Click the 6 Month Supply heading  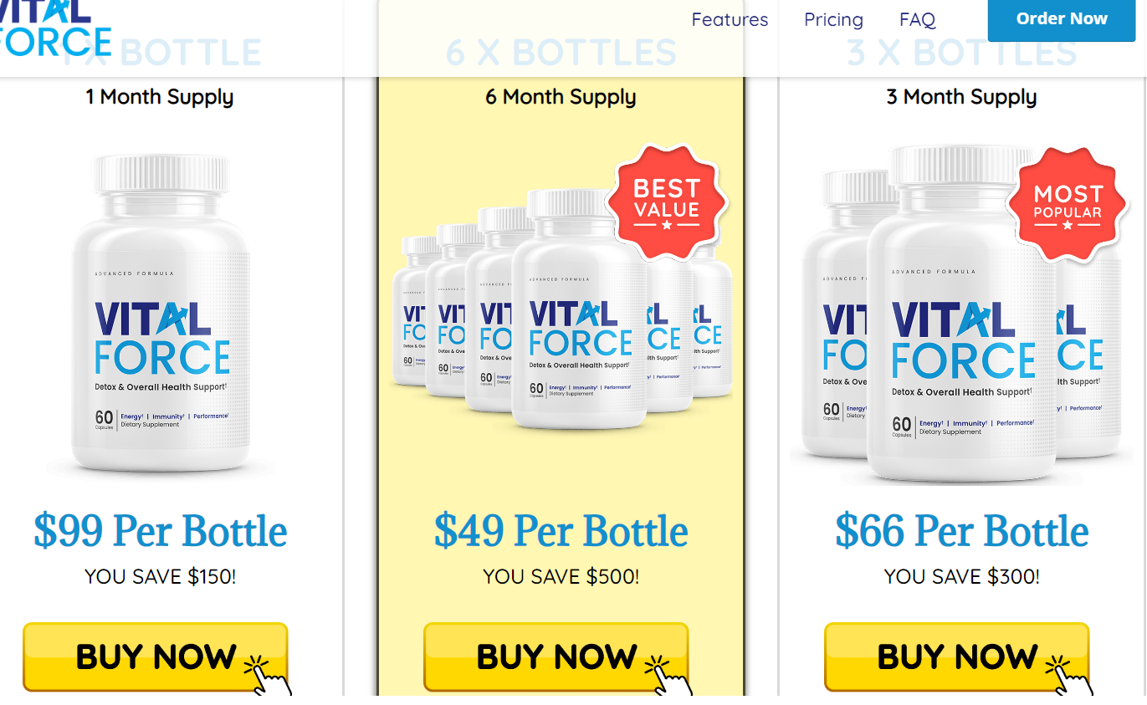coord(561,98)
